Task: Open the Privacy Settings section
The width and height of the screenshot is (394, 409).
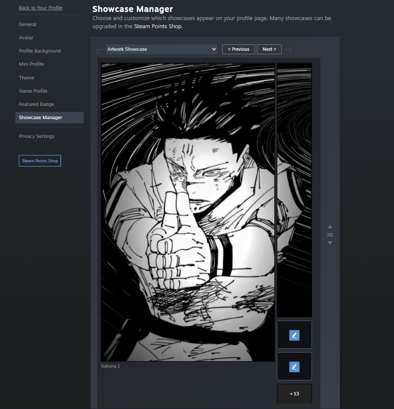Action: (x=37, y=136)
